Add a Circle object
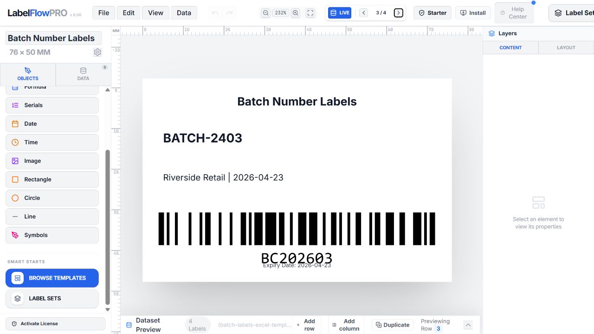The height and width of the screenshot is (334, 594). click(x=52, y=198)
